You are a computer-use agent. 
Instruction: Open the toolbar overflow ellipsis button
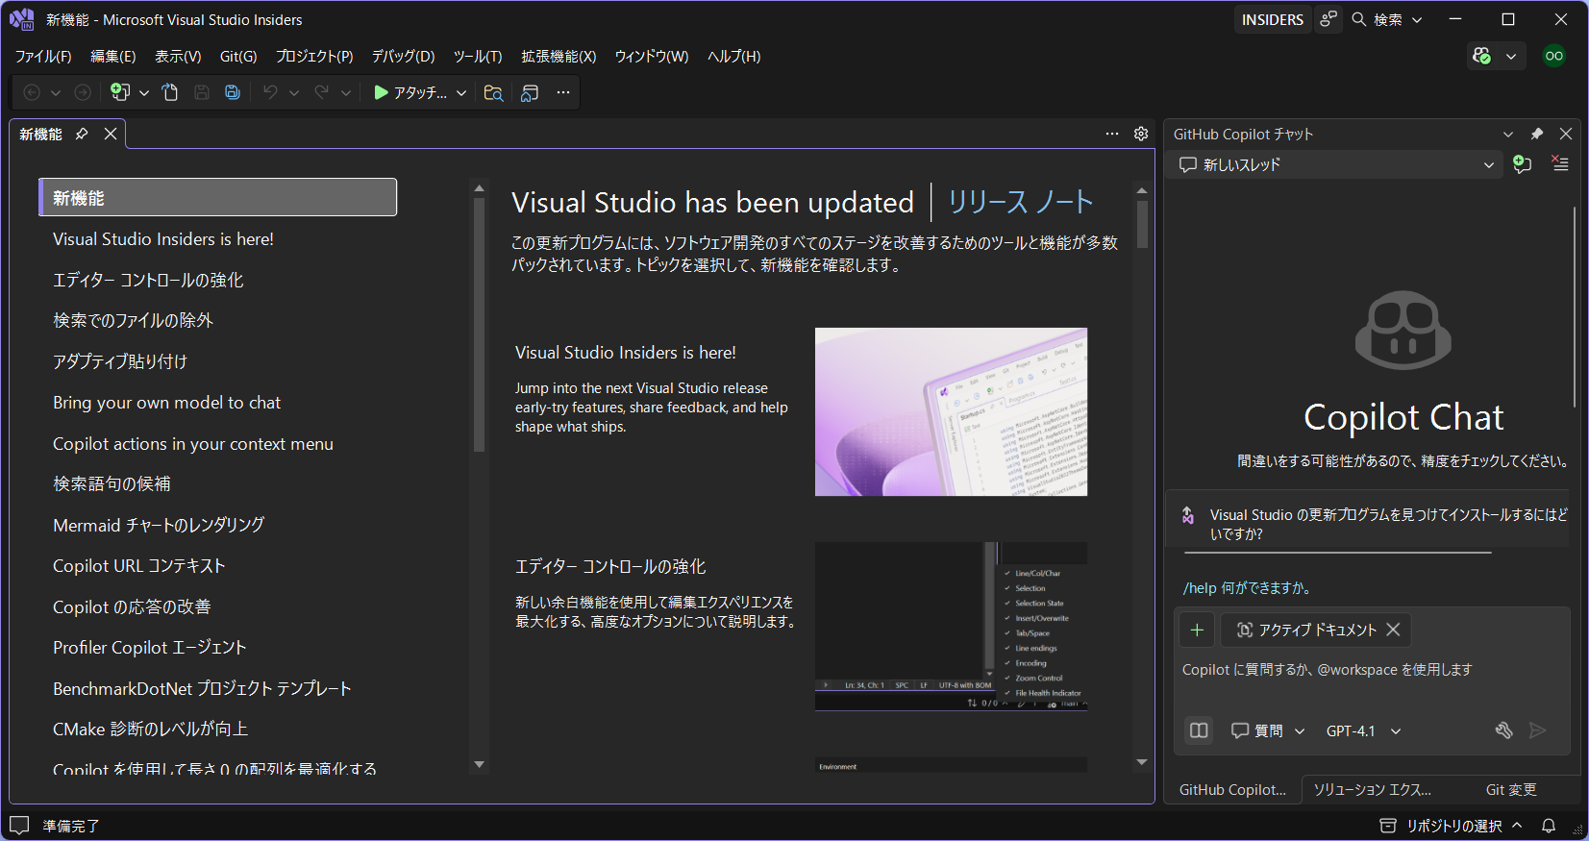563,92
